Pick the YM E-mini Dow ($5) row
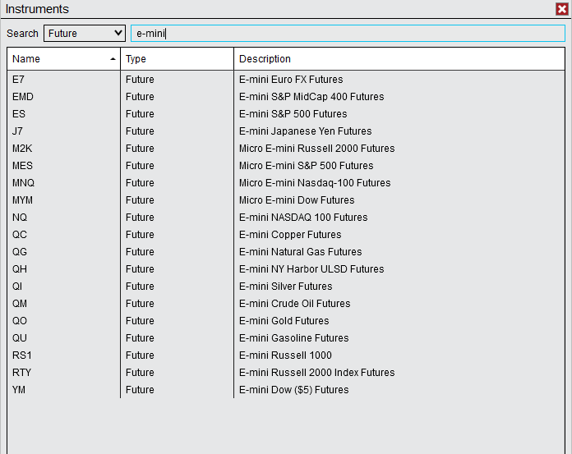 293,390
